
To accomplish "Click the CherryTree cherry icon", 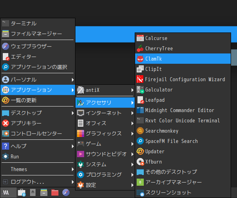I will pyautogui.click(x=140, y=48).
